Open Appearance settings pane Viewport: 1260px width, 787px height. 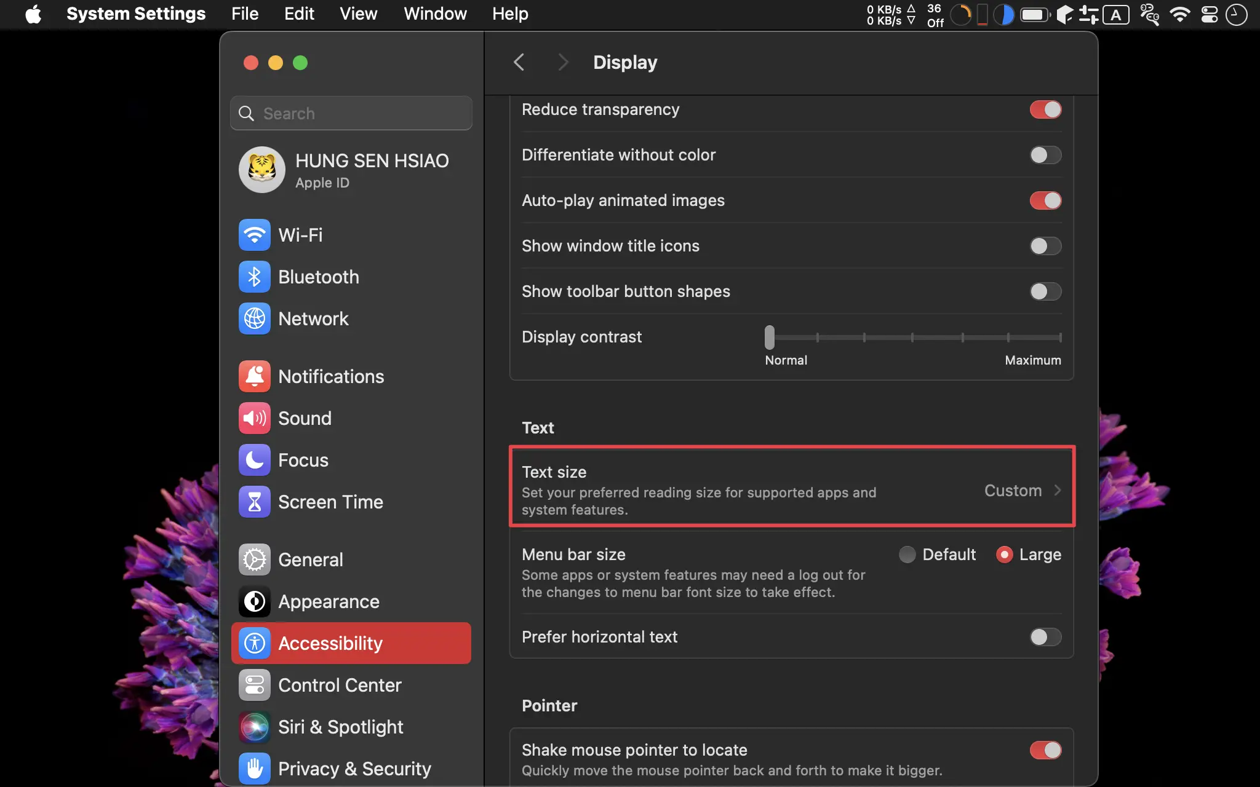tap(351, 601)
